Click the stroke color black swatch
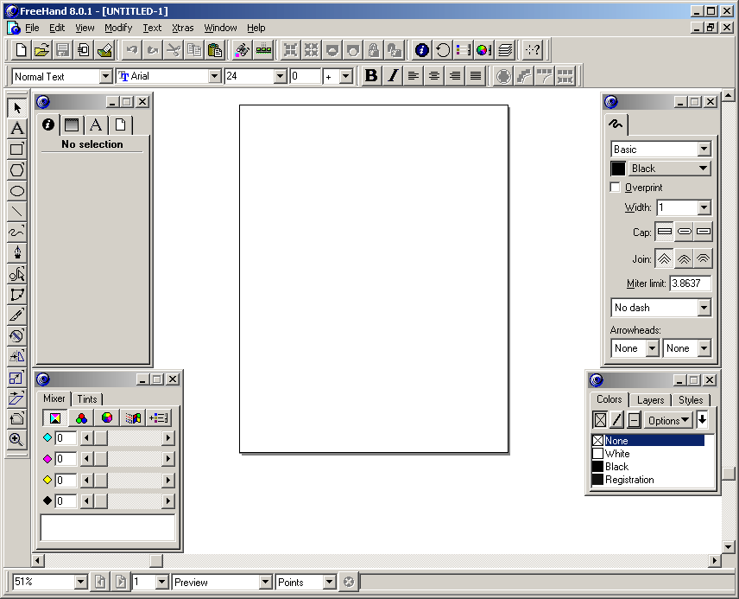This screenshot has width=739, height=599. [x=618, y=168]
